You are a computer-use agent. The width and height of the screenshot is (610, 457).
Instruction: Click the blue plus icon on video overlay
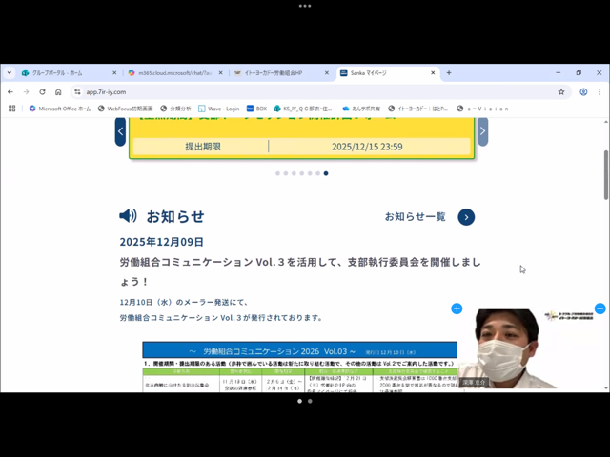[x=457, y=308]
